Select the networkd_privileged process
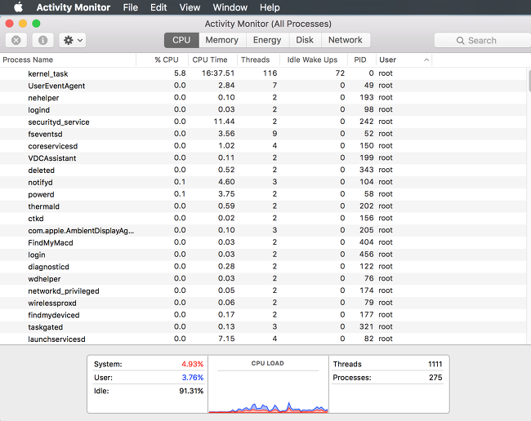 [x=263, y=290]
